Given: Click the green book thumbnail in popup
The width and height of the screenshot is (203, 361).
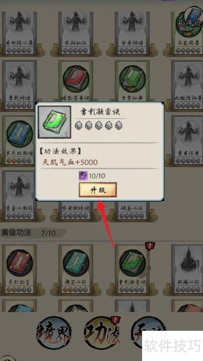Looking at the screenshot, I should 54,122.
